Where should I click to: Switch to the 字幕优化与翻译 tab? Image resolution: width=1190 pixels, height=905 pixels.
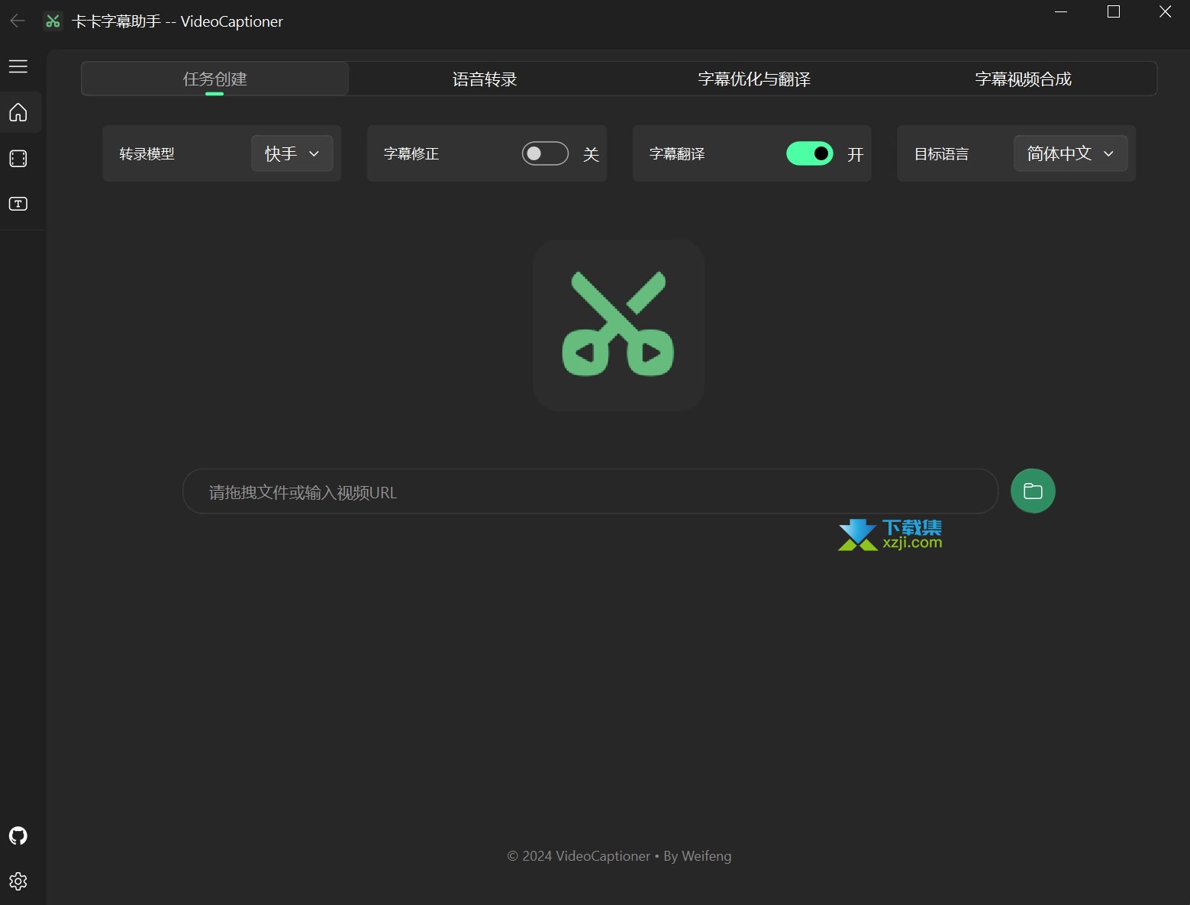[x=754, y=79]
